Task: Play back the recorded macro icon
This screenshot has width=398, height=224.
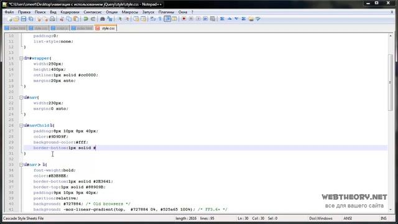Action: click(x=198, y=19)
